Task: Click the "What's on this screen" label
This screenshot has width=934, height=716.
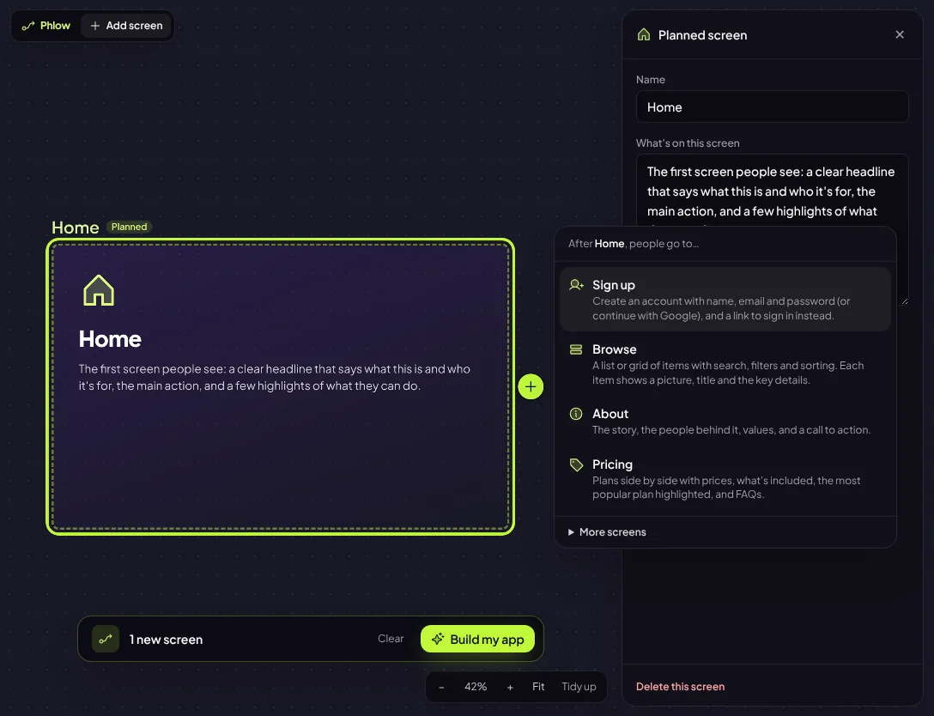Action: click(x=688, y=143)
